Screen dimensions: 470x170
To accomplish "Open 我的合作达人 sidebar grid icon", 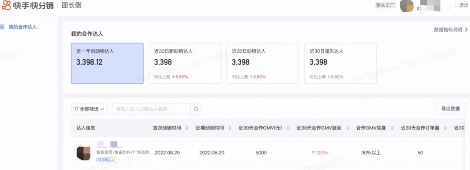I will coord(3,27).
